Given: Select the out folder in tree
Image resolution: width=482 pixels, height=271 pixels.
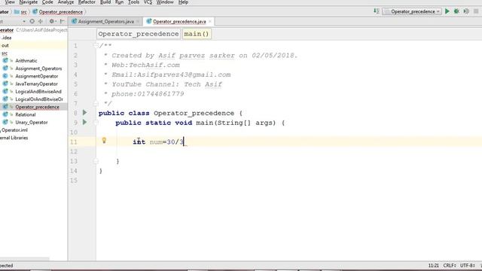Looking at the screenshot, I should point(5,45).
